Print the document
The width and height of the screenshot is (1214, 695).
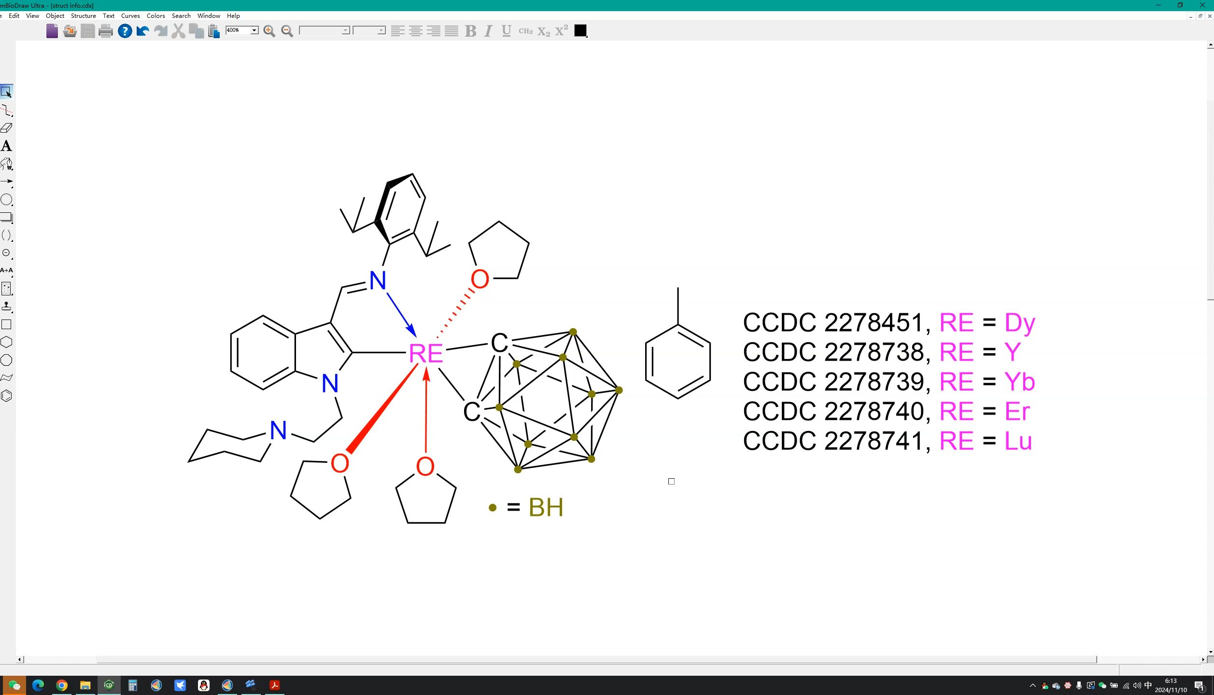(105, 31)
